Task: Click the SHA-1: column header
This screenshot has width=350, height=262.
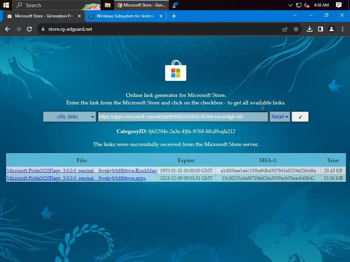Action: (x=268, y=160)
